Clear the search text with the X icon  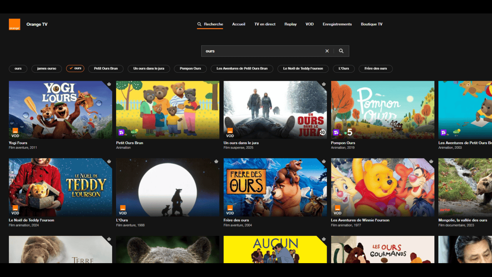[327, 51]
